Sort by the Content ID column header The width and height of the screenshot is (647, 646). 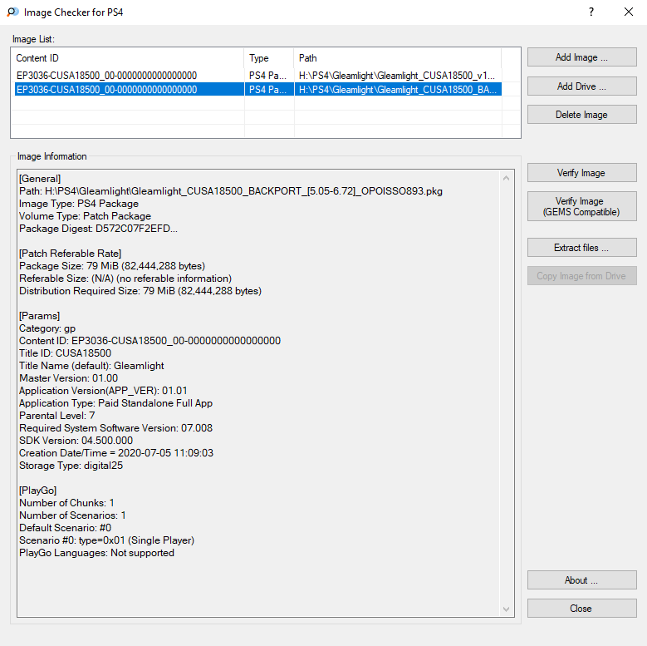pos(128,58)
